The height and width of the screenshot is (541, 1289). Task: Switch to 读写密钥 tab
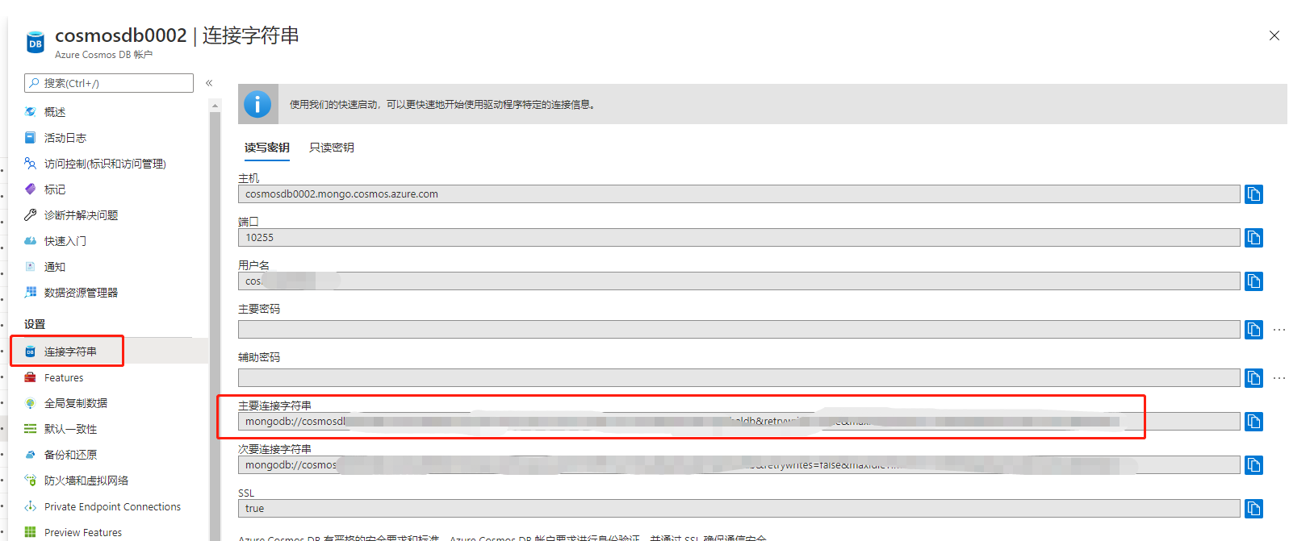click(x=267, y=148)
